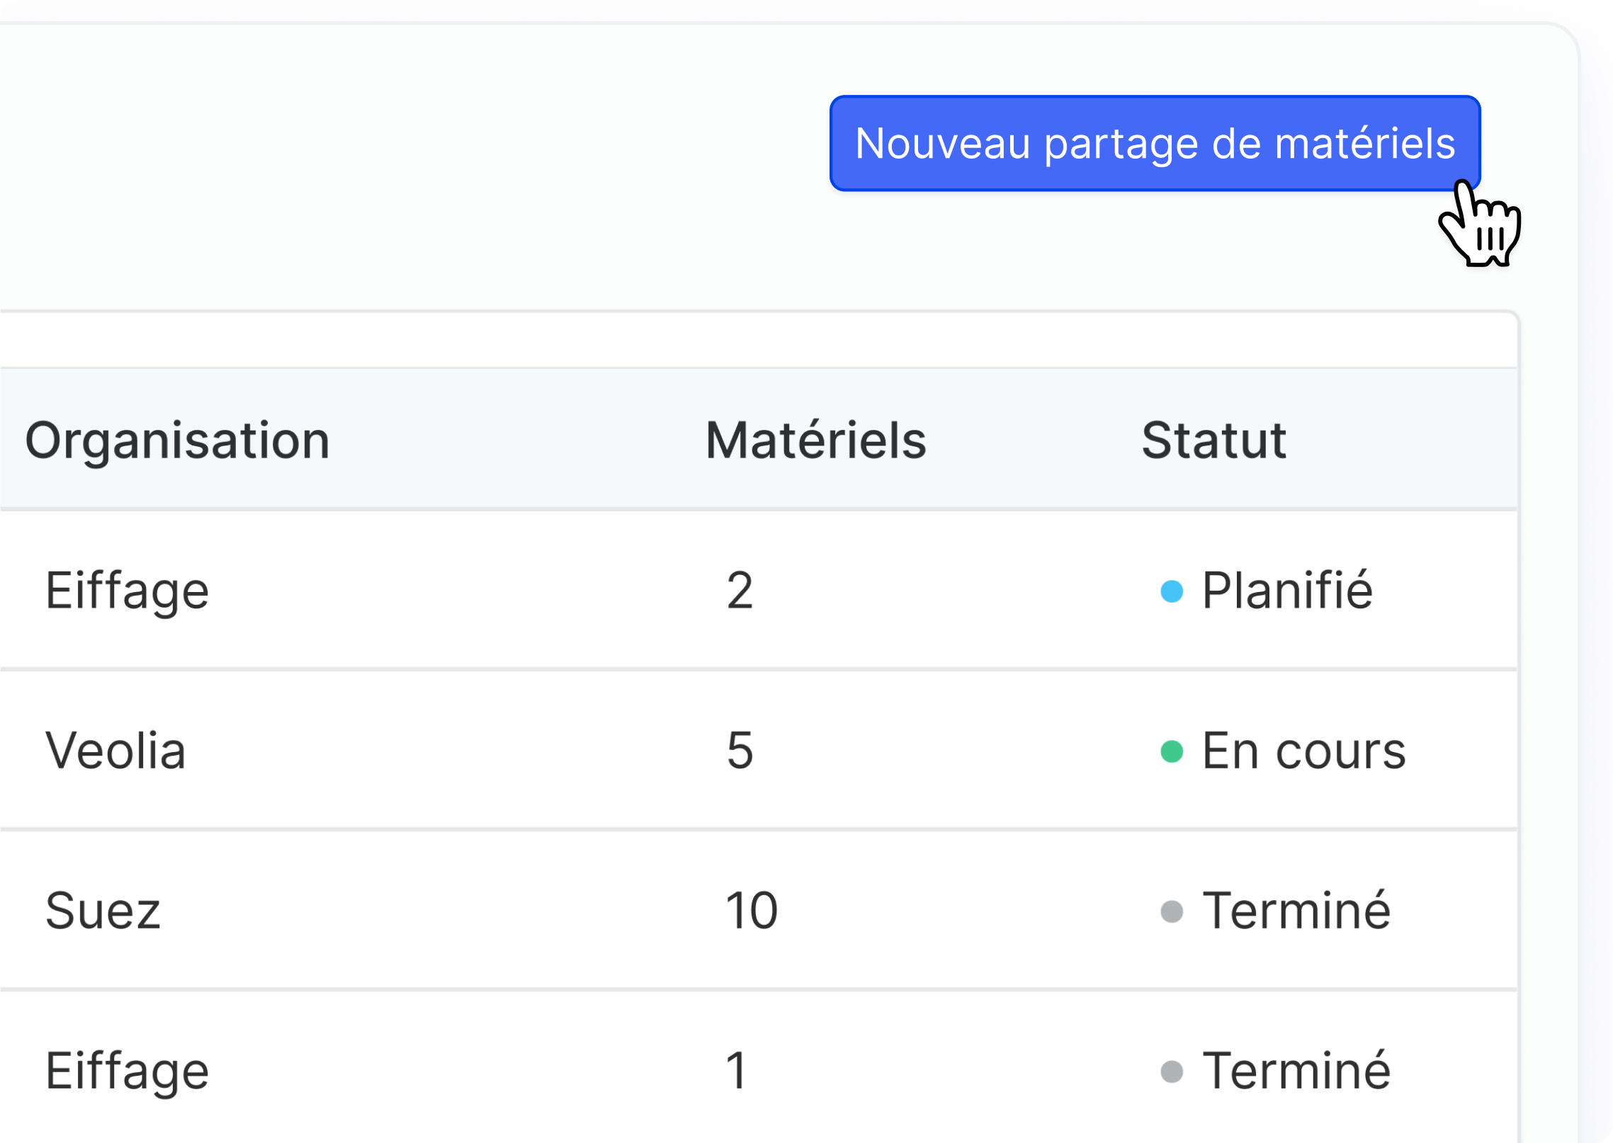Screen dimensions: 1613x1143
Task: Click Terminé status in last Eiffage row
Action: click(1296, 1070)
